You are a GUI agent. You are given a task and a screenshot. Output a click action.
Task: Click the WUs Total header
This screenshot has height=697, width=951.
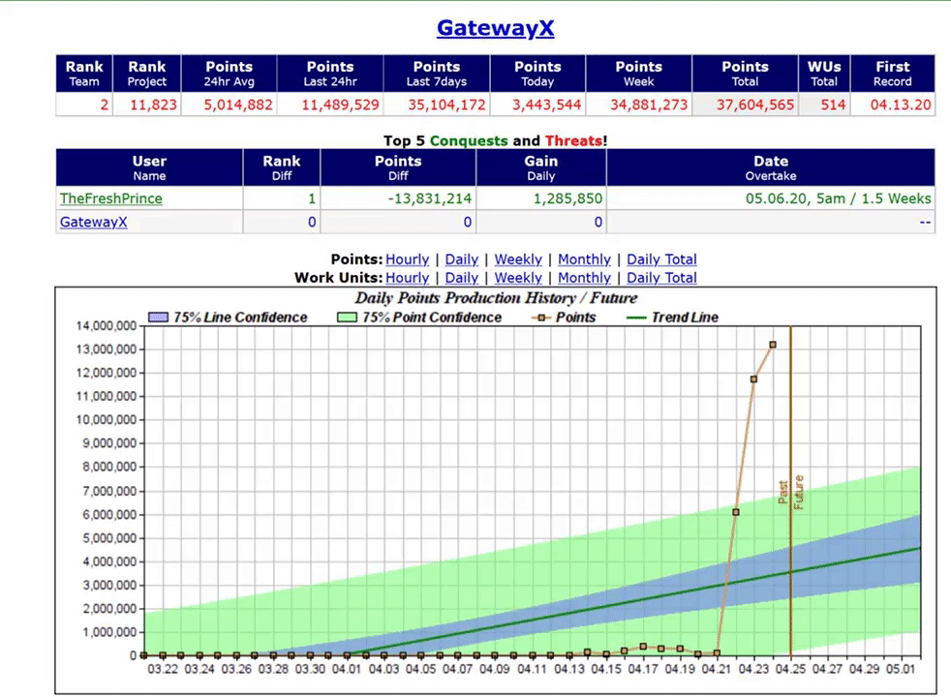click(x=824, y=74)
